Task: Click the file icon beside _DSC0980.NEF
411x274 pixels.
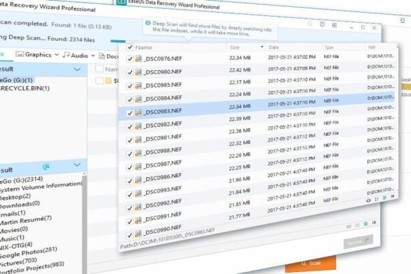Action: tap(138, 72)
